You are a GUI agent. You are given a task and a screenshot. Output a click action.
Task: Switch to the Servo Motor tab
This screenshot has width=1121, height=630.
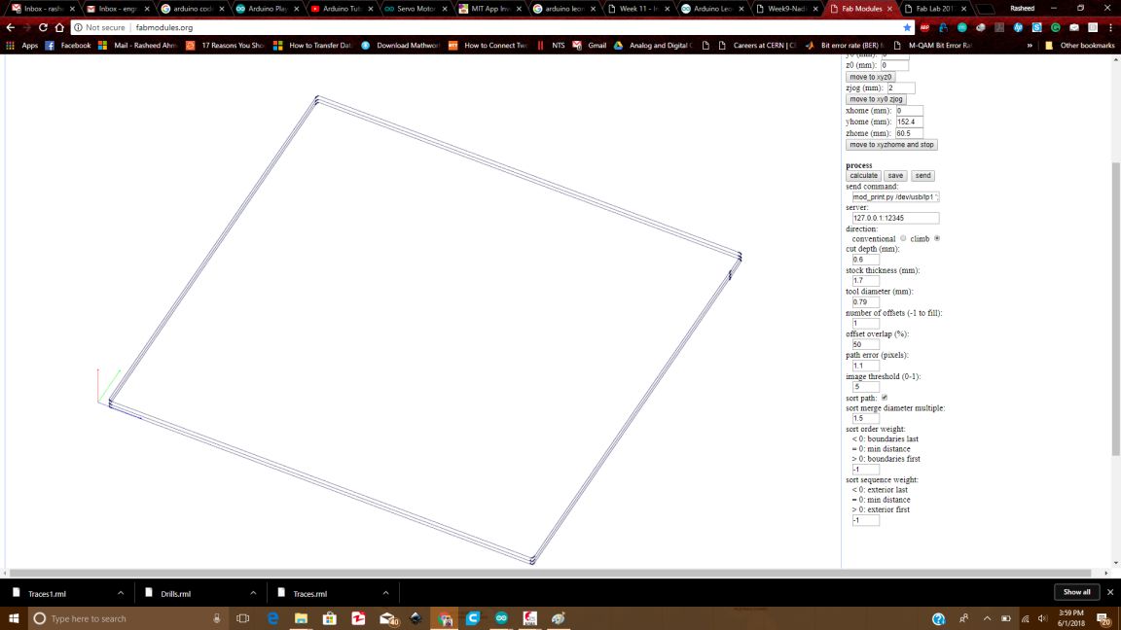click(x=415, y=9)
